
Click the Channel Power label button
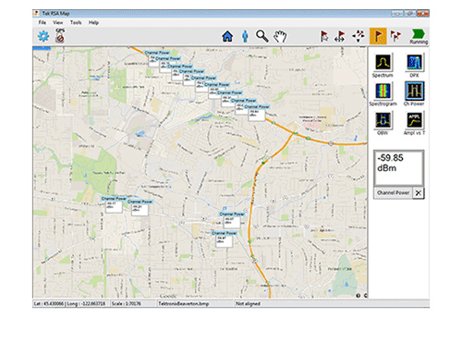[394, 193]
